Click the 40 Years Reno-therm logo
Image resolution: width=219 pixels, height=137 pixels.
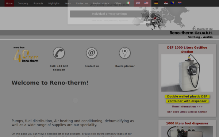click(26, 54)
